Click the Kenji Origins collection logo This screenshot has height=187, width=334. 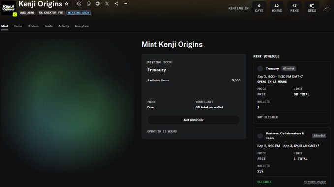(8, 8)
